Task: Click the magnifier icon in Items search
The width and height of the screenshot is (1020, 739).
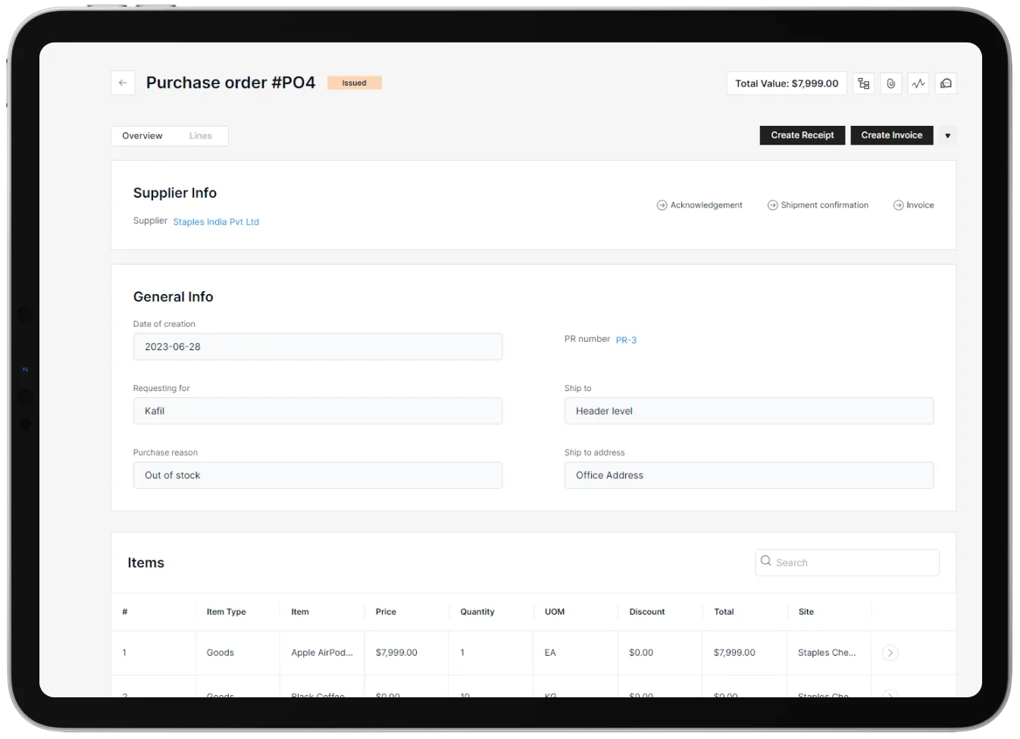Action: coord(766,562)
